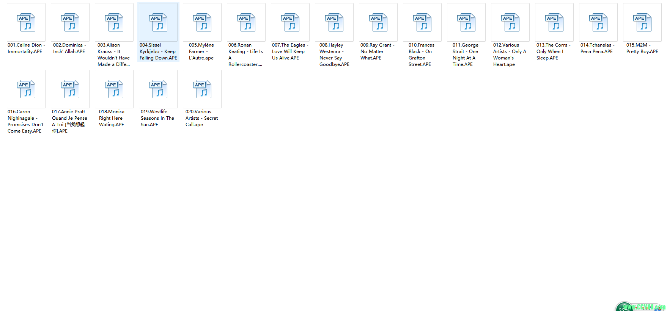Click the file name '013.The Corrs - Only When I Sleep.APE'
Viewport: 667px width, 311px height.
coord(554,52)
